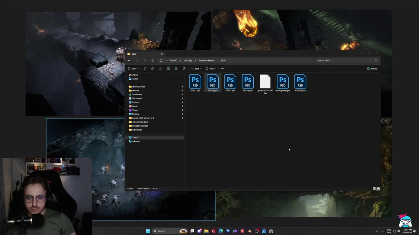419x235 pixels.
Task: Open the See more options menu
Action: coord(223,69)
